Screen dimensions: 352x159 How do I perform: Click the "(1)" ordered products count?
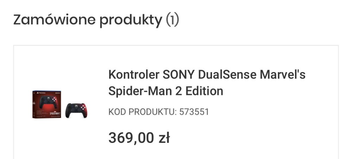tap(172, 20)
